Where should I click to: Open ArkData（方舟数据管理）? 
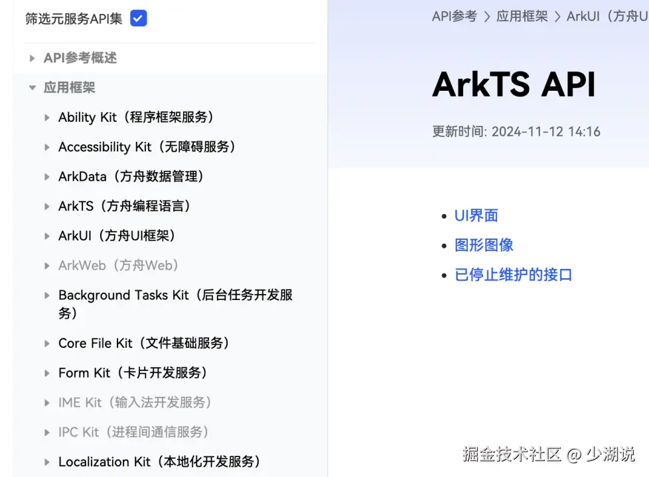(x=131, y=177)
